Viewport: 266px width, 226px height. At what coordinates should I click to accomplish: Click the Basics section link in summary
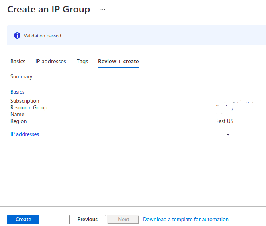[17, 92]
